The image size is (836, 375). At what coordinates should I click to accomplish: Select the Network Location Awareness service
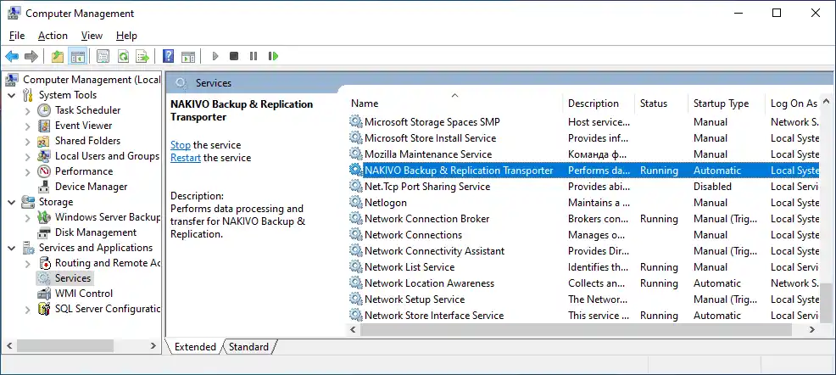point(584,283)
